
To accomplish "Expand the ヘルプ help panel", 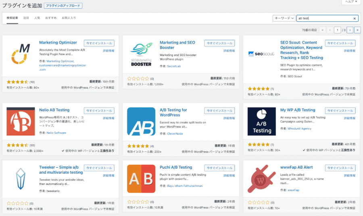I will [351, 2].
